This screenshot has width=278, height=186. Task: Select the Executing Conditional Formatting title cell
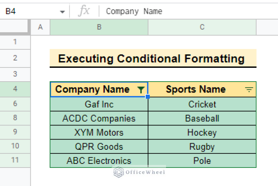153,58
